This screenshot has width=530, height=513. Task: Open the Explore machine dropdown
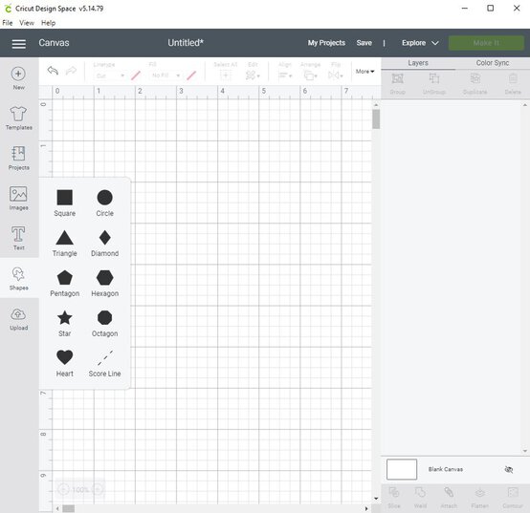(420, 43)
